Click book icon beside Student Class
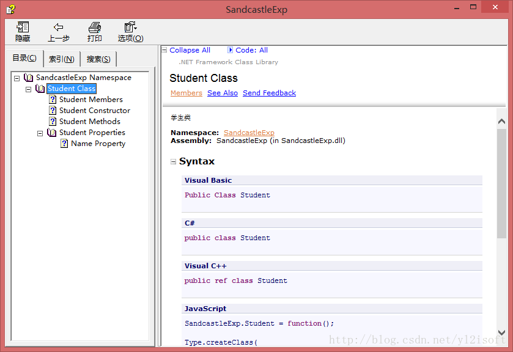Image resolution: width=513 pixels, height=352 pixels. 40,89
